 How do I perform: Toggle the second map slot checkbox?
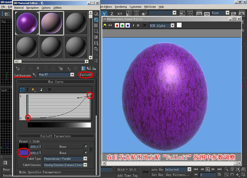pyautogui.click(x=85, y=153)
